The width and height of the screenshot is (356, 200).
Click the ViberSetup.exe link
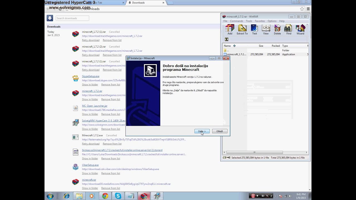pos(90,165)
